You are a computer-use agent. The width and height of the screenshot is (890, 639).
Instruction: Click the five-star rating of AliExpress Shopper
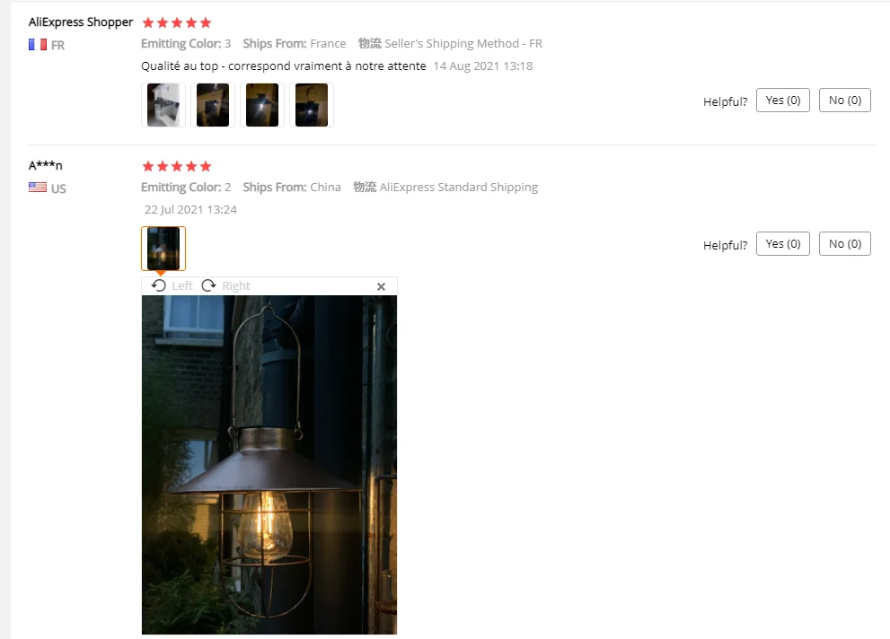(177, 22)
